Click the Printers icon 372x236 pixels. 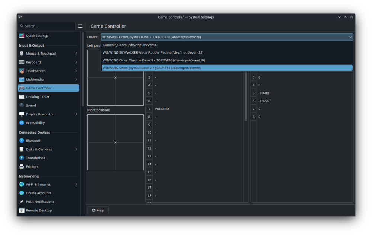tap(22, 167)
